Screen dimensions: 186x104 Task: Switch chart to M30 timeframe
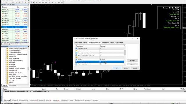point(46,2)
